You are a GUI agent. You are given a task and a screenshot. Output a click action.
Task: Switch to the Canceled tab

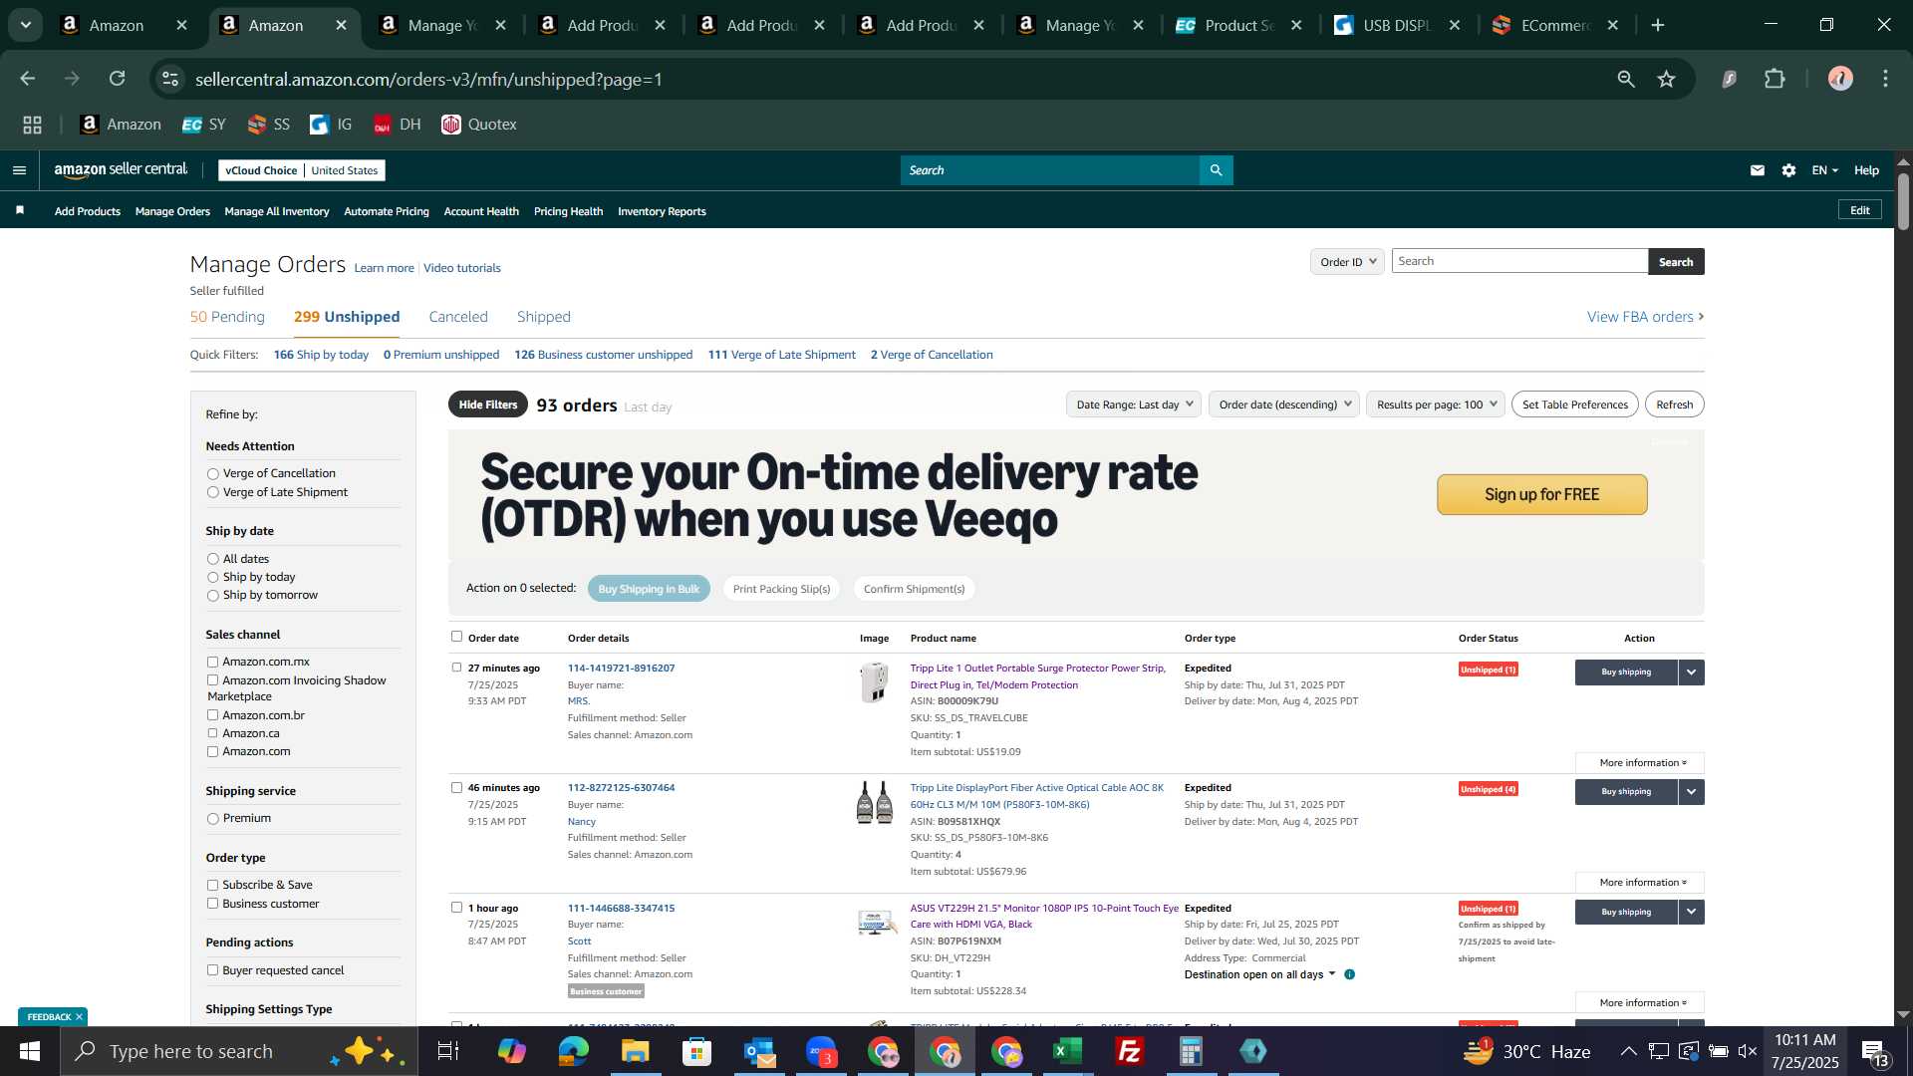[x=458, y=317]
